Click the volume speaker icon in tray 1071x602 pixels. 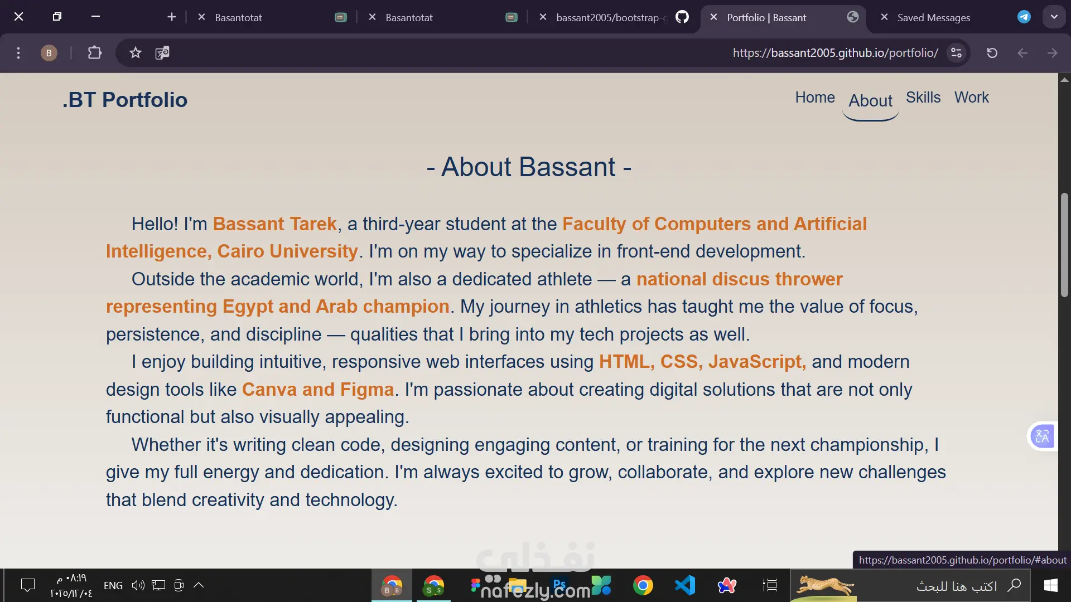point(138,585)
